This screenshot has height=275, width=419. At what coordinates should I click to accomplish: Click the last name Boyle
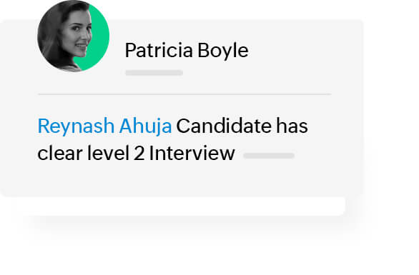[x=223, y=51]
